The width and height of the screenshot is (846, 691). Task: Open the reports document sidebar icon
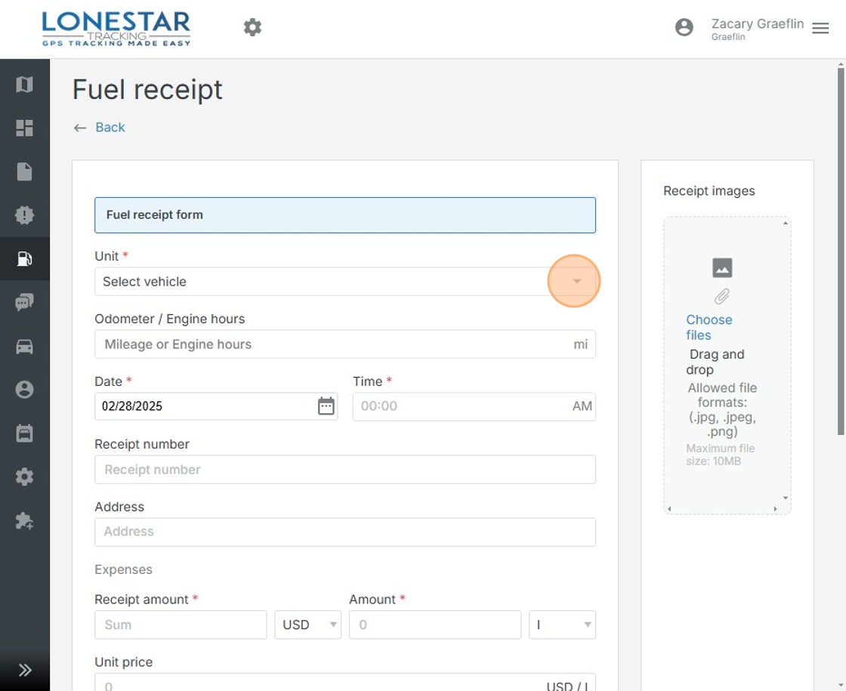24,171
